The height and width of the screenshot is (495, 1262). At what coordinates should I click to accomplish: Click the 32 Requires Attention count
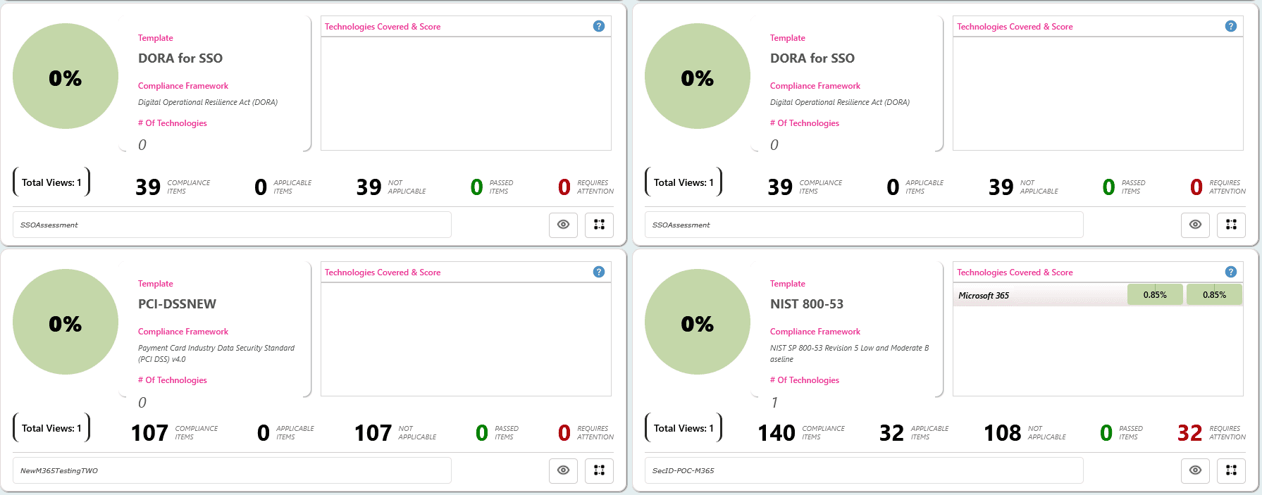tap(1189, 433)
